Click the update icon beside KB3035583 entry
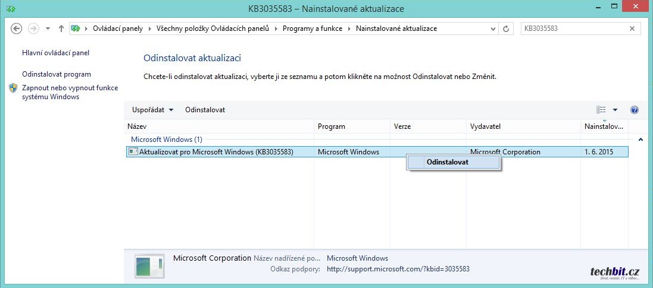This screenshot has width=653, height=288. click(133, 151)
